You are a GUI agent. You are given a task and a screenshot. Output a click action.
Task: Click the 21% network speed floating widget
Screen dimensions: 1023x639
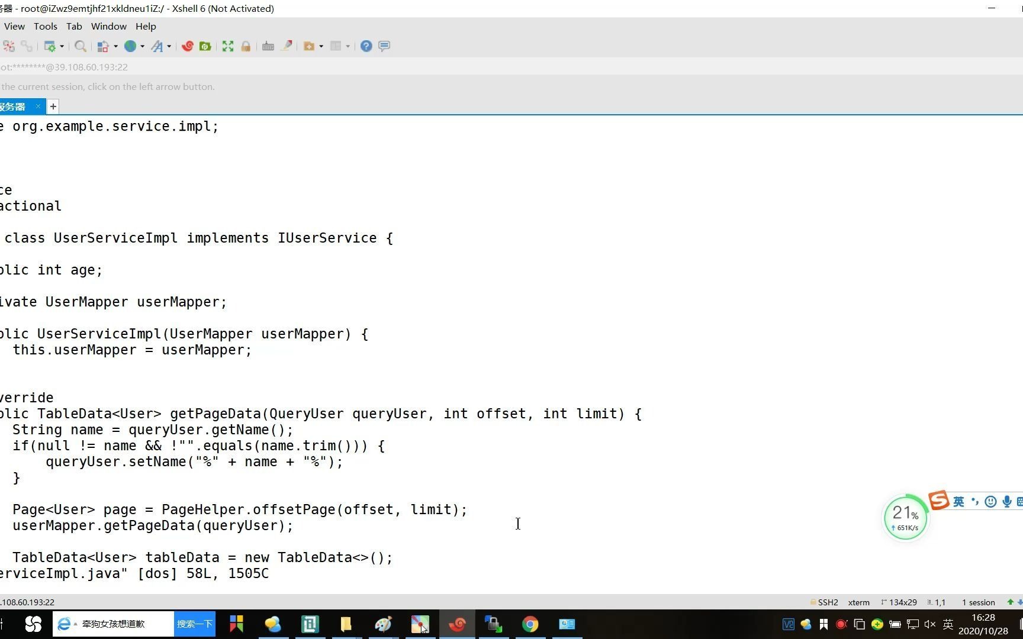click(906, 518)
